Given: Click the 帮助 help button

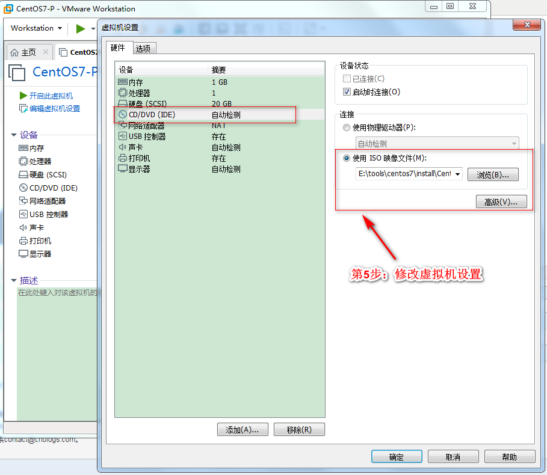Looking at the screenshot, I should [x=510, y=456].
